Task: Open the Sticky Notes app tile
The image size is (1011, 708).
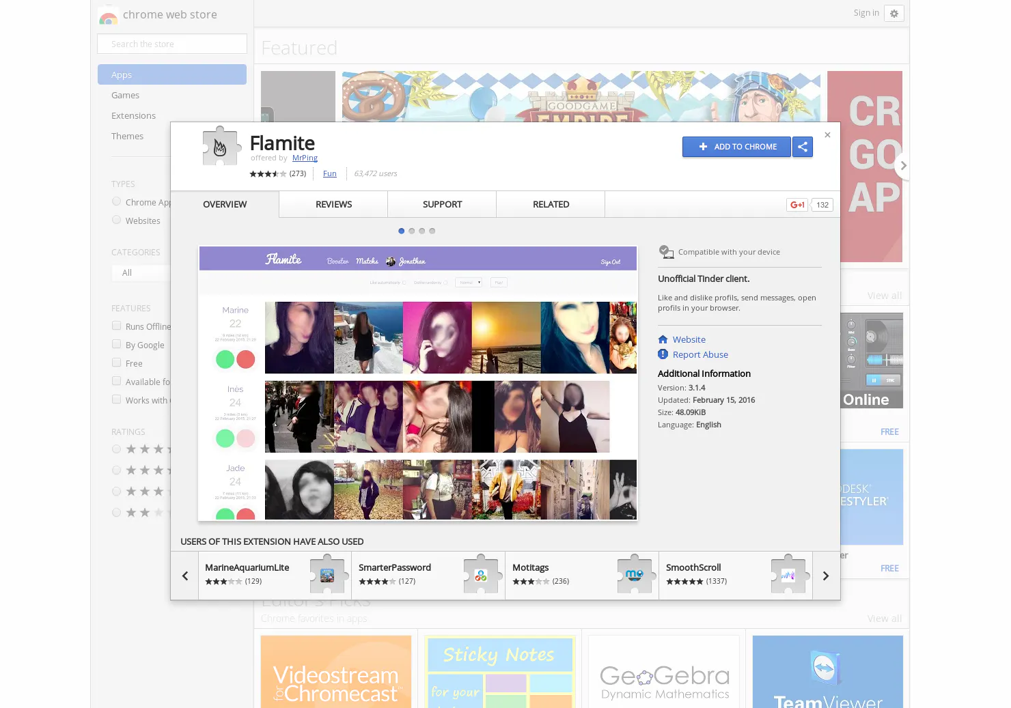Action: pos(500,672)
